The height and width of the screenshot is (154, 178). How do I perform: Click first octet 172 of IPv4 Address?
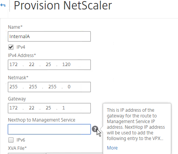[x=14, y=65]
